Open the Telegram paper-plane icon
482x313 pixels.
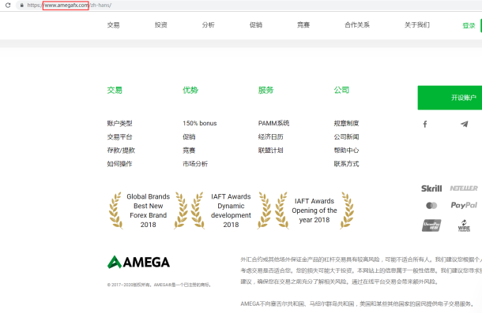(464, 124)
